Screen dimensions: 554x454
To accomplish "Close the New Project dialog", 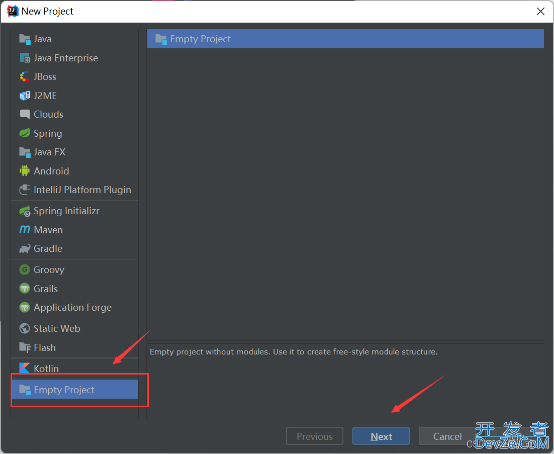I will point(540,11).
